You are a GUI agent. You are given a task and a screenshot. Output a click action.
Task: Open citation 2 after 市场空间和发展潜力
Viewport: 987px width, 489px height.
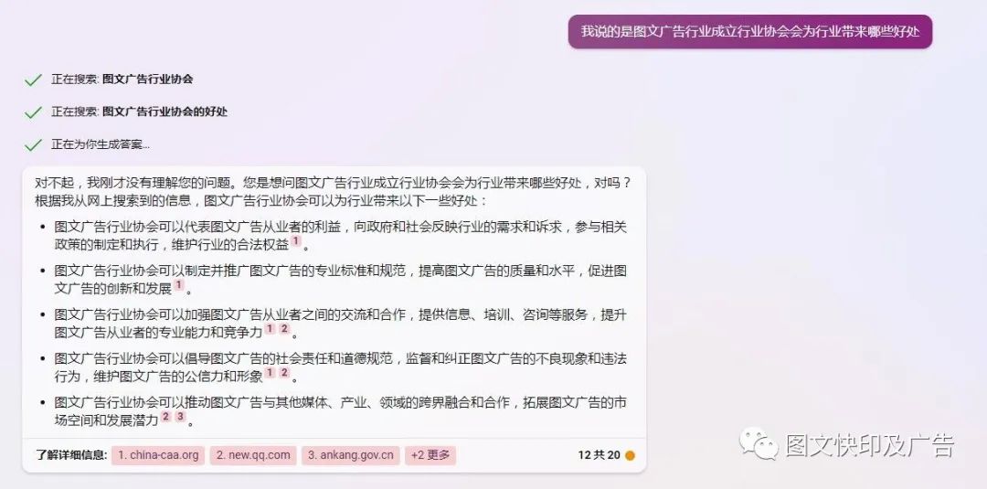pyautogui.click(x=165, y=417)
